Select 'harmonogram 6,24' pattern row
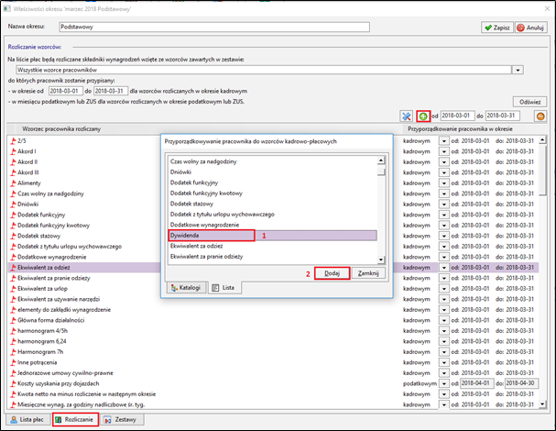Viewport: 556px width, 431px height. point(273,341)
